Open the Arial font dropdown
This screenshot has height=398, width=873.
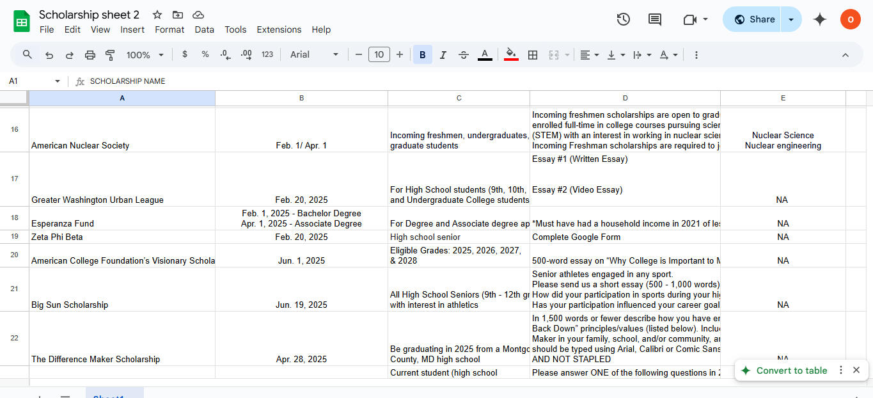coord(314,55)
